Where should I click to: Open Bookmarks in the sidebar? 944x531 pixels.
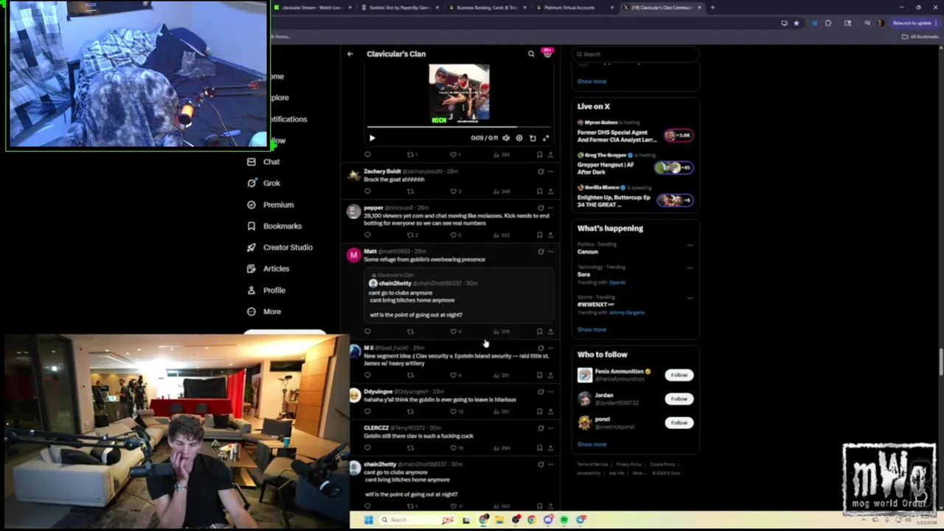(x=274, y=226)
